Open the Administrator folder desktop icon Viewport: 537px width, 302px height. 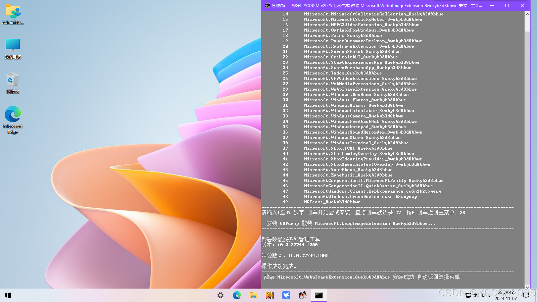click(13, 15)
